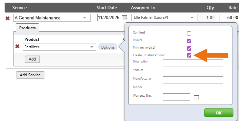
Task: Click into the Manufacturer text field
Action: (193, 80)
